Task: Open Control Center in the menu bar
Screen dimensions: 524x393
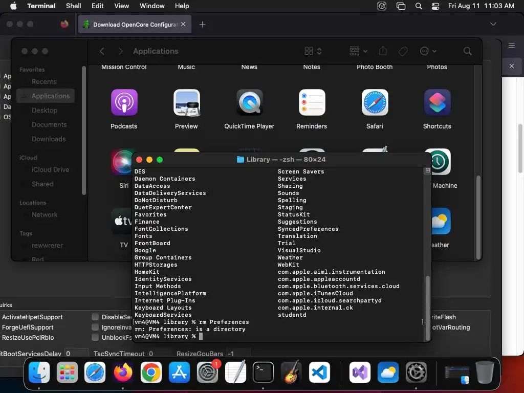Action: pos(435,6)
